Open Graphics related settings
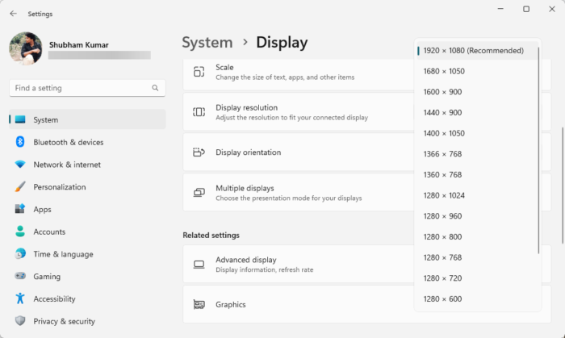The width and height of the screenshot is (565, 338). (x=231, y=304)
